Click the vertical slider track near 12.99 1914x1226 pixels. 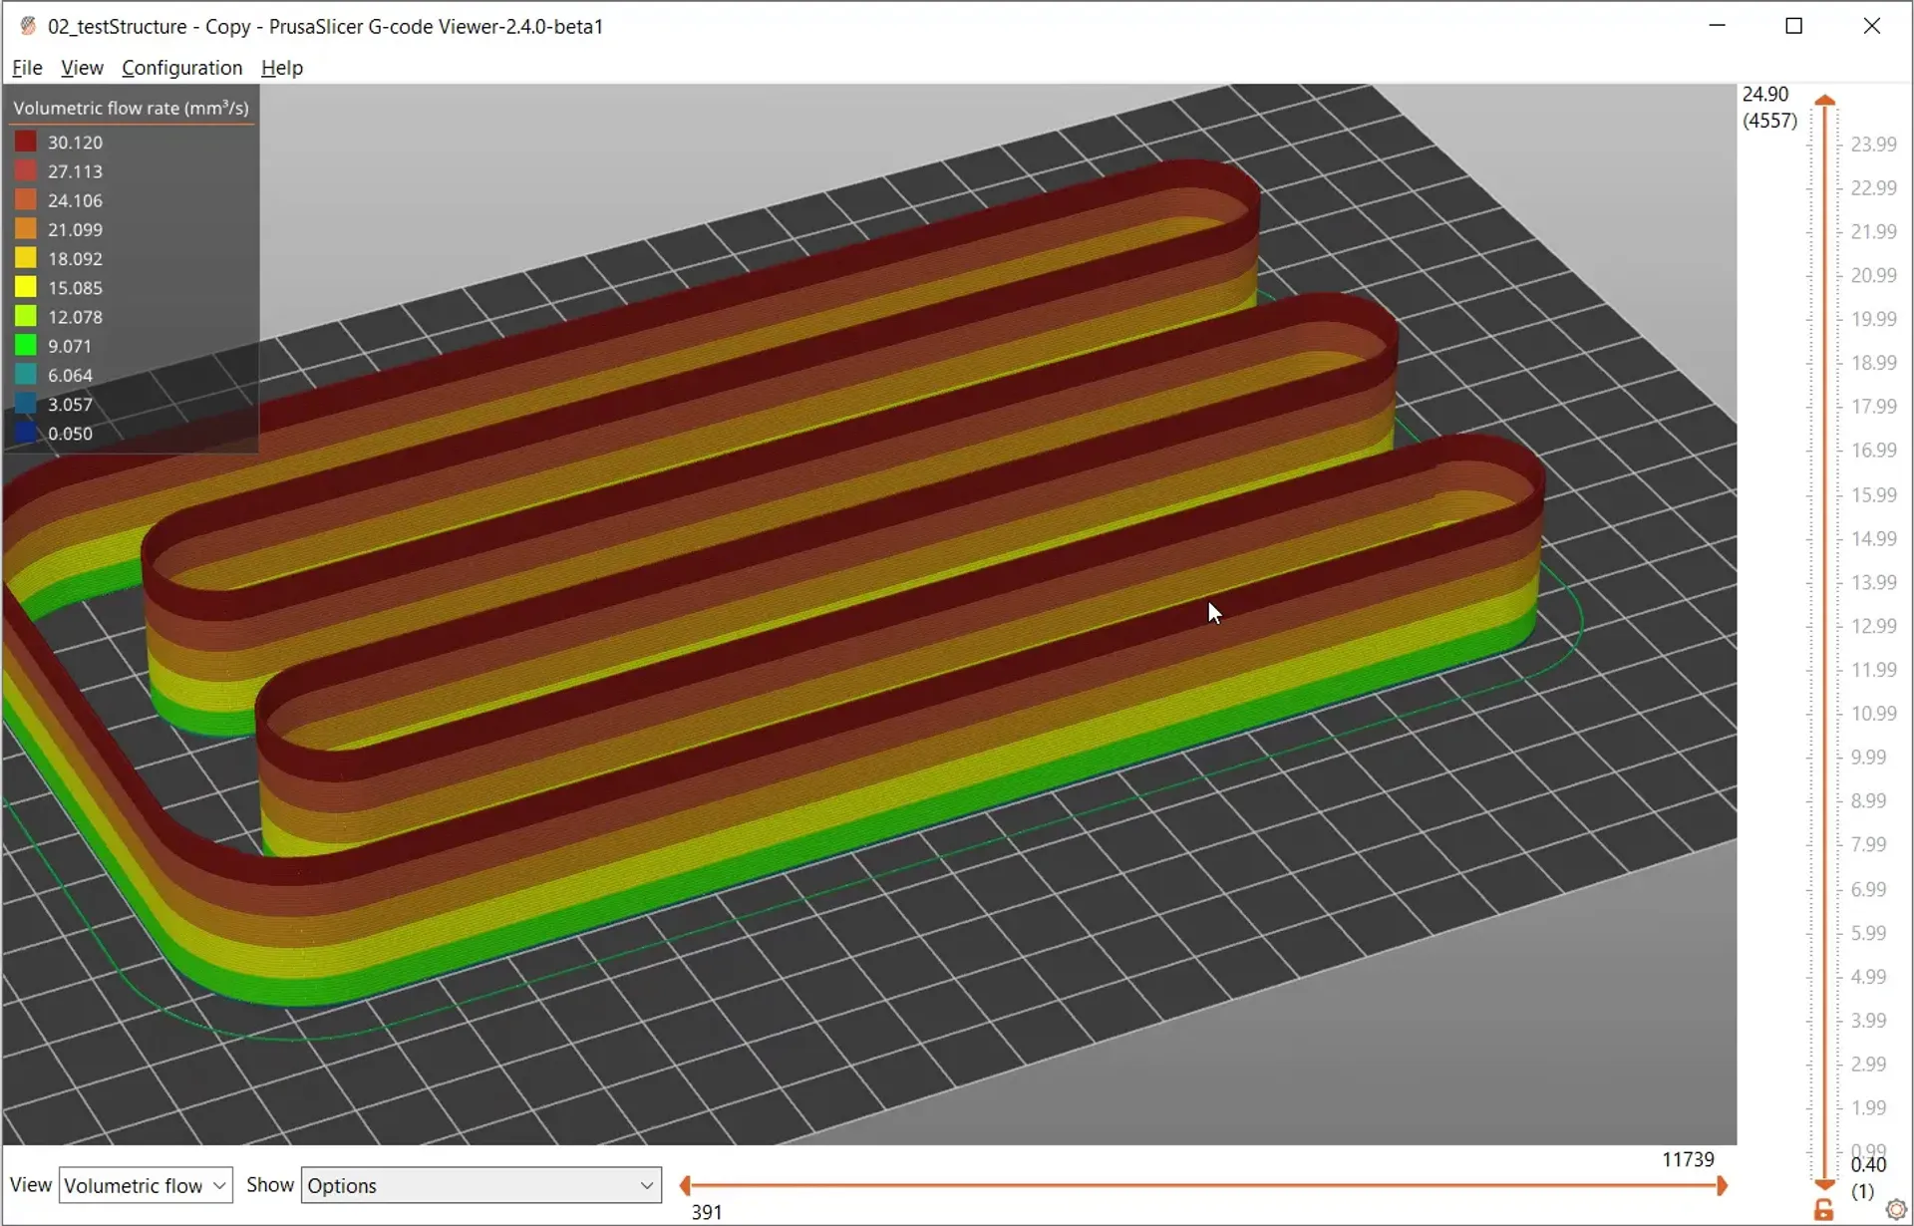(x=1825, y=626)
